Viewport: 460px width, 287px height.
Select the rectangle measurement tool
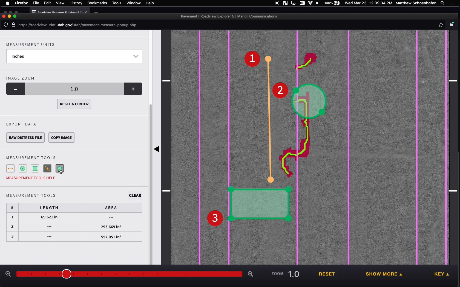[35, 169]
